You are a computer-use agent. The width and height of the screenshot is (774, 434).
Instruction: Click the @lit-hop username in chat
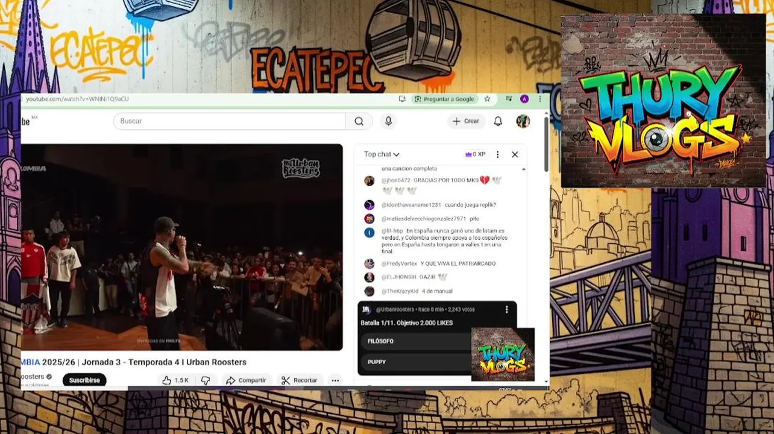tap(392, 231)
